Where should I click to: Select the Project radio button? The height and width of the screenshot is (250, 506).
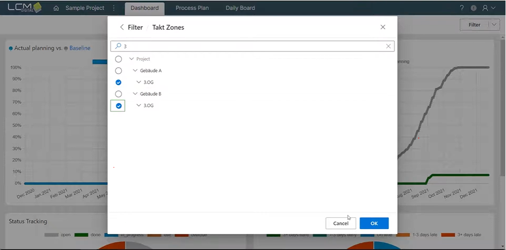[x=118, y=59]
